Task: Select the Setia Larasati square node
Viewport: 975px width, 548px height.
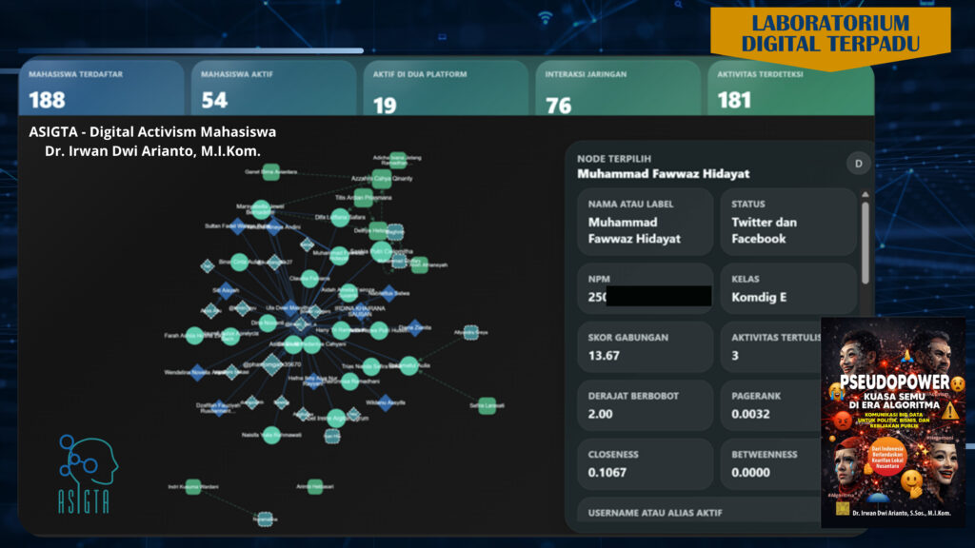Action: [x=487, y=405]
